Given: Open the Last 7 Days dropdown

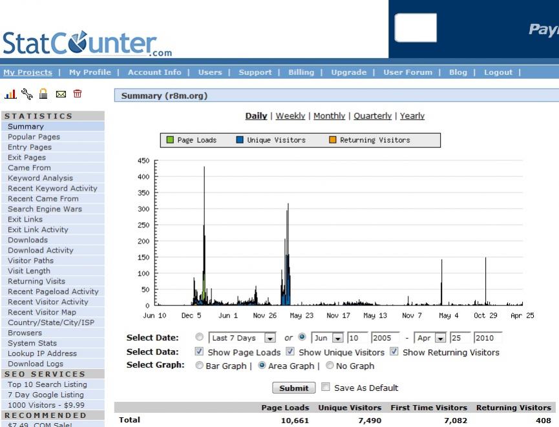Looking at the screenshot, I should tap(270, 338).
